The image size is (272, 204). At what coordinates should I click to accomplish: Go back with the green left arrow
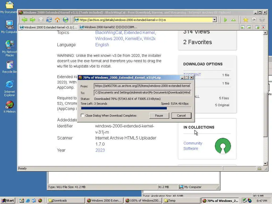point(24,20)
